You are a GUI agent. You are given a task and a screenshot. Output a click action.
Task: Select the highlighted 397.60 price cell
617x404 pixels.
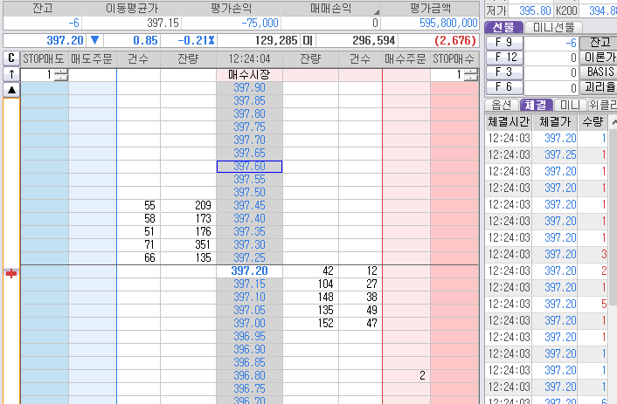(x=249, y=167)
